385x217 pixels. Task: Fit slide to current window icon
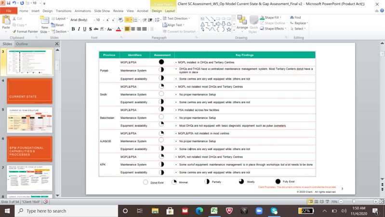[382, 202]
